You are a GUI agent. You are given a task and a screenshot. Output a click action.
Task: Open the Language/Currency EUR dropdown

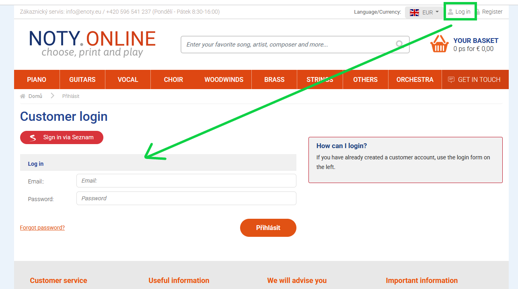[x=424, y=12]
